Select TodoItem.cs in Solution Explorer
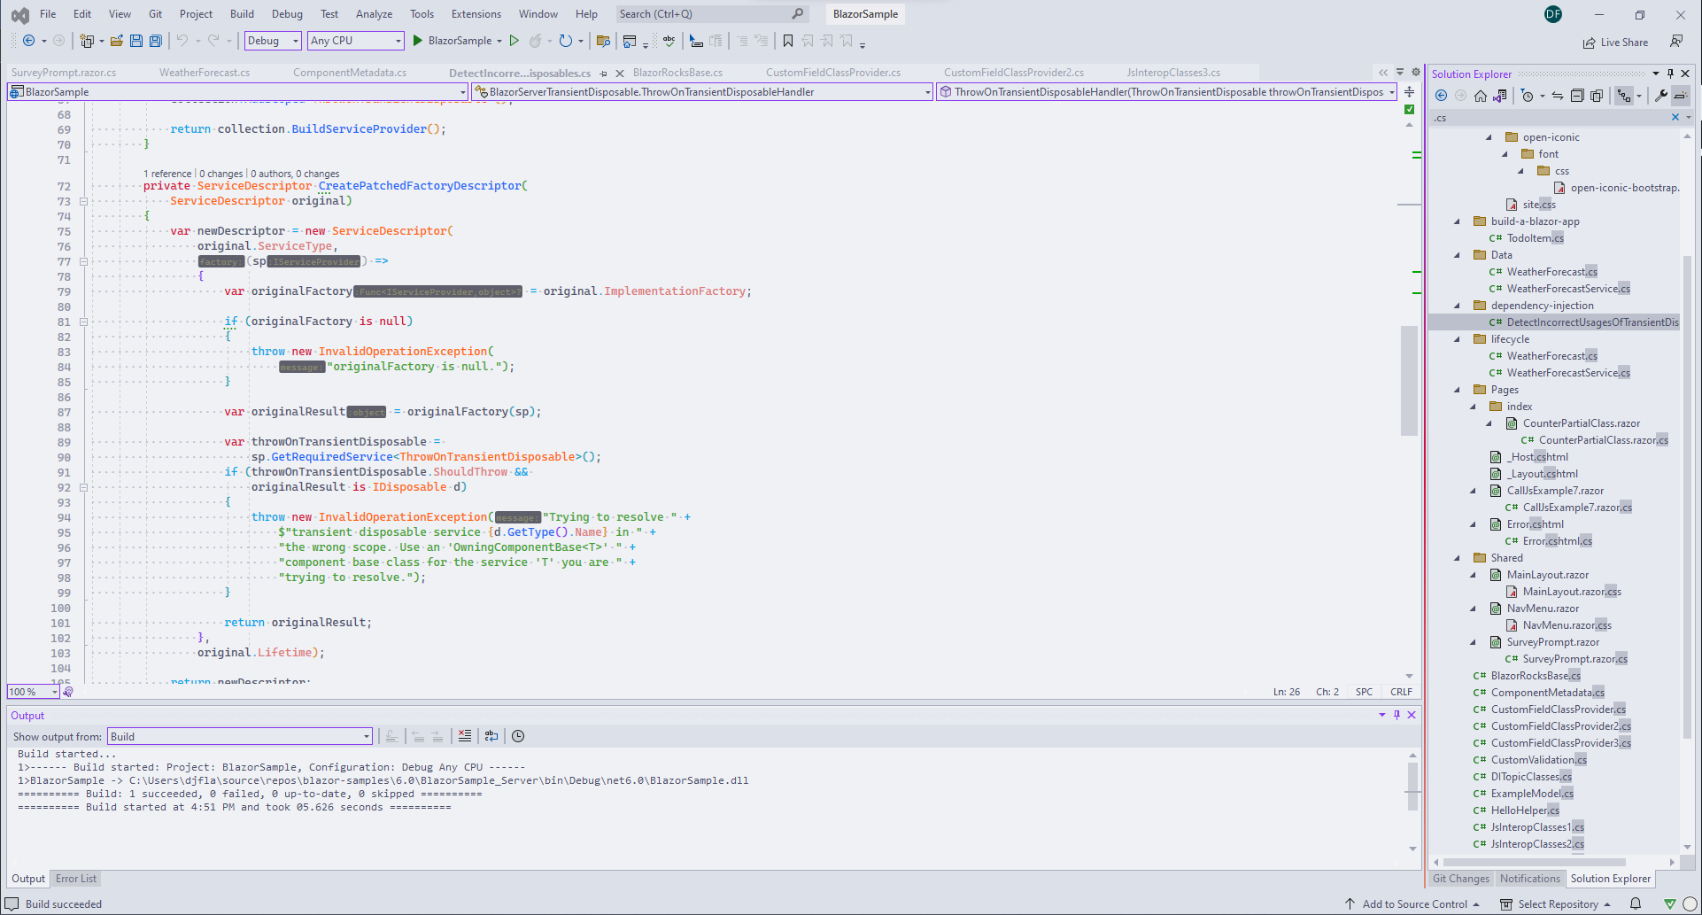Image resolution: width=1702 pixels, height=915 pixels. click(1535, 238)
